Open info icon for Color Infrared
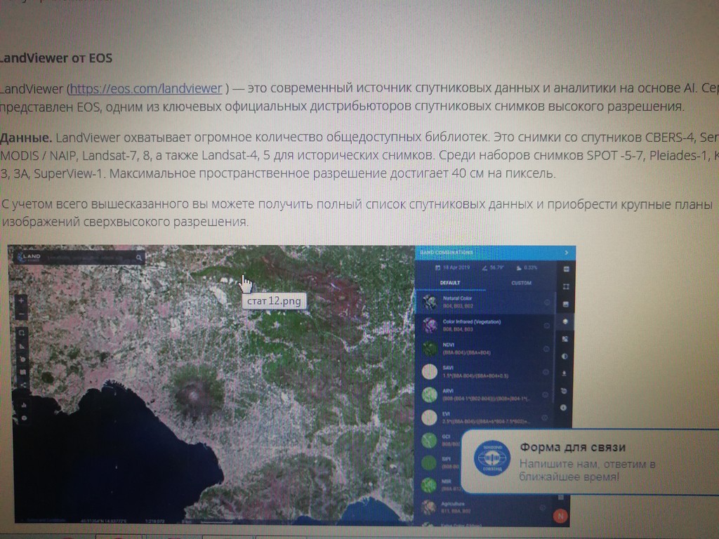 click(x=546, y=326)
